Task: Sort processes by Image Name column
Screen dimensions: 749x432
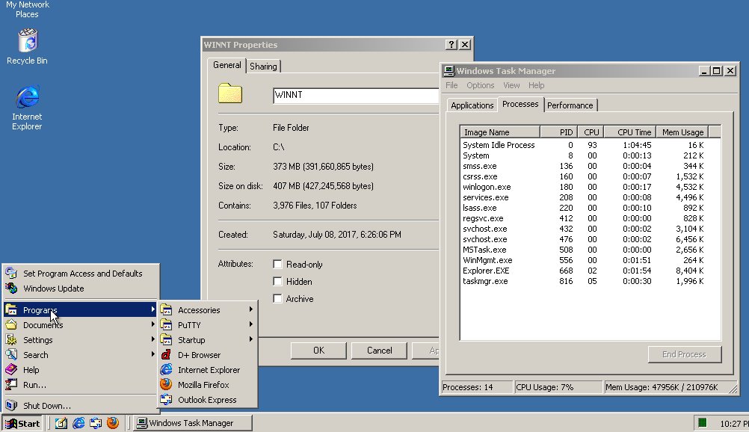Action: coord(500,132)
